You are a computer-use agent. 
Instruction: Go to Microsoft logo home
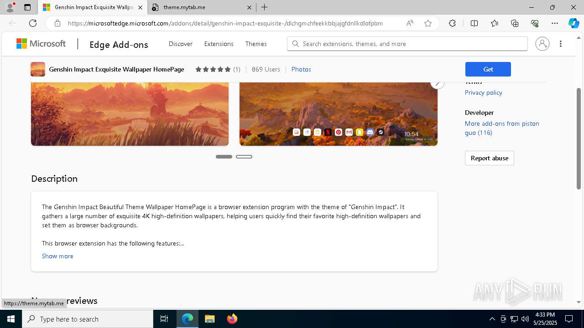coord(41,44)
